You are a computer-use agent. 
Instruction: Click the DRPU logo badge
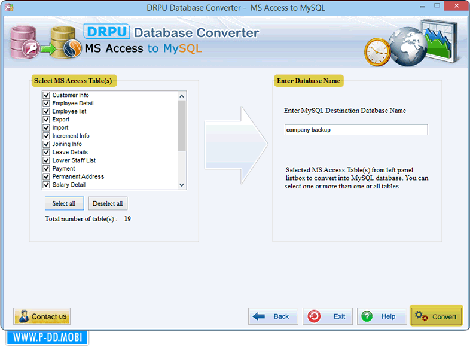(x=106, y=32)
